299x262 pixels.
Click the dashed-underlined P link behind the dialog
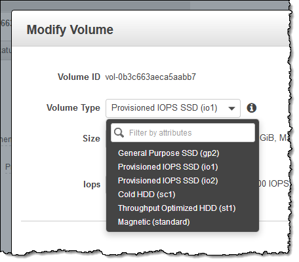coord(8,167)
